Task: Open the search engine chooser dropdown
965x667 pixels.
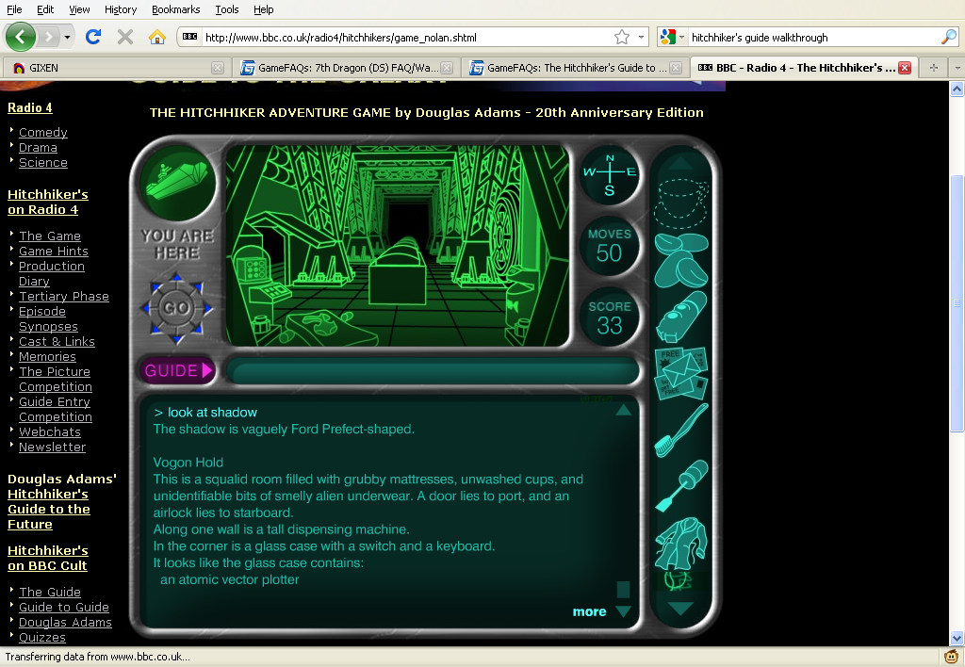Action: [x=673, y=37]
